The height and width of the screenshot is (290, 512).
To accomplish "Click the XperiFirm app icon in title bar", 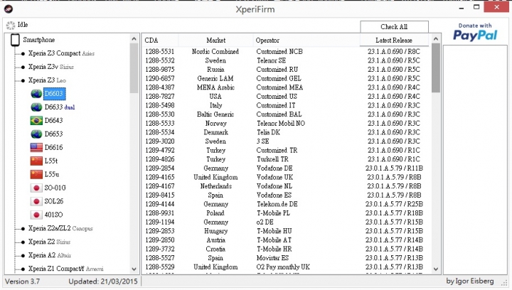I will pyautogui.click(x=9, y=9).
